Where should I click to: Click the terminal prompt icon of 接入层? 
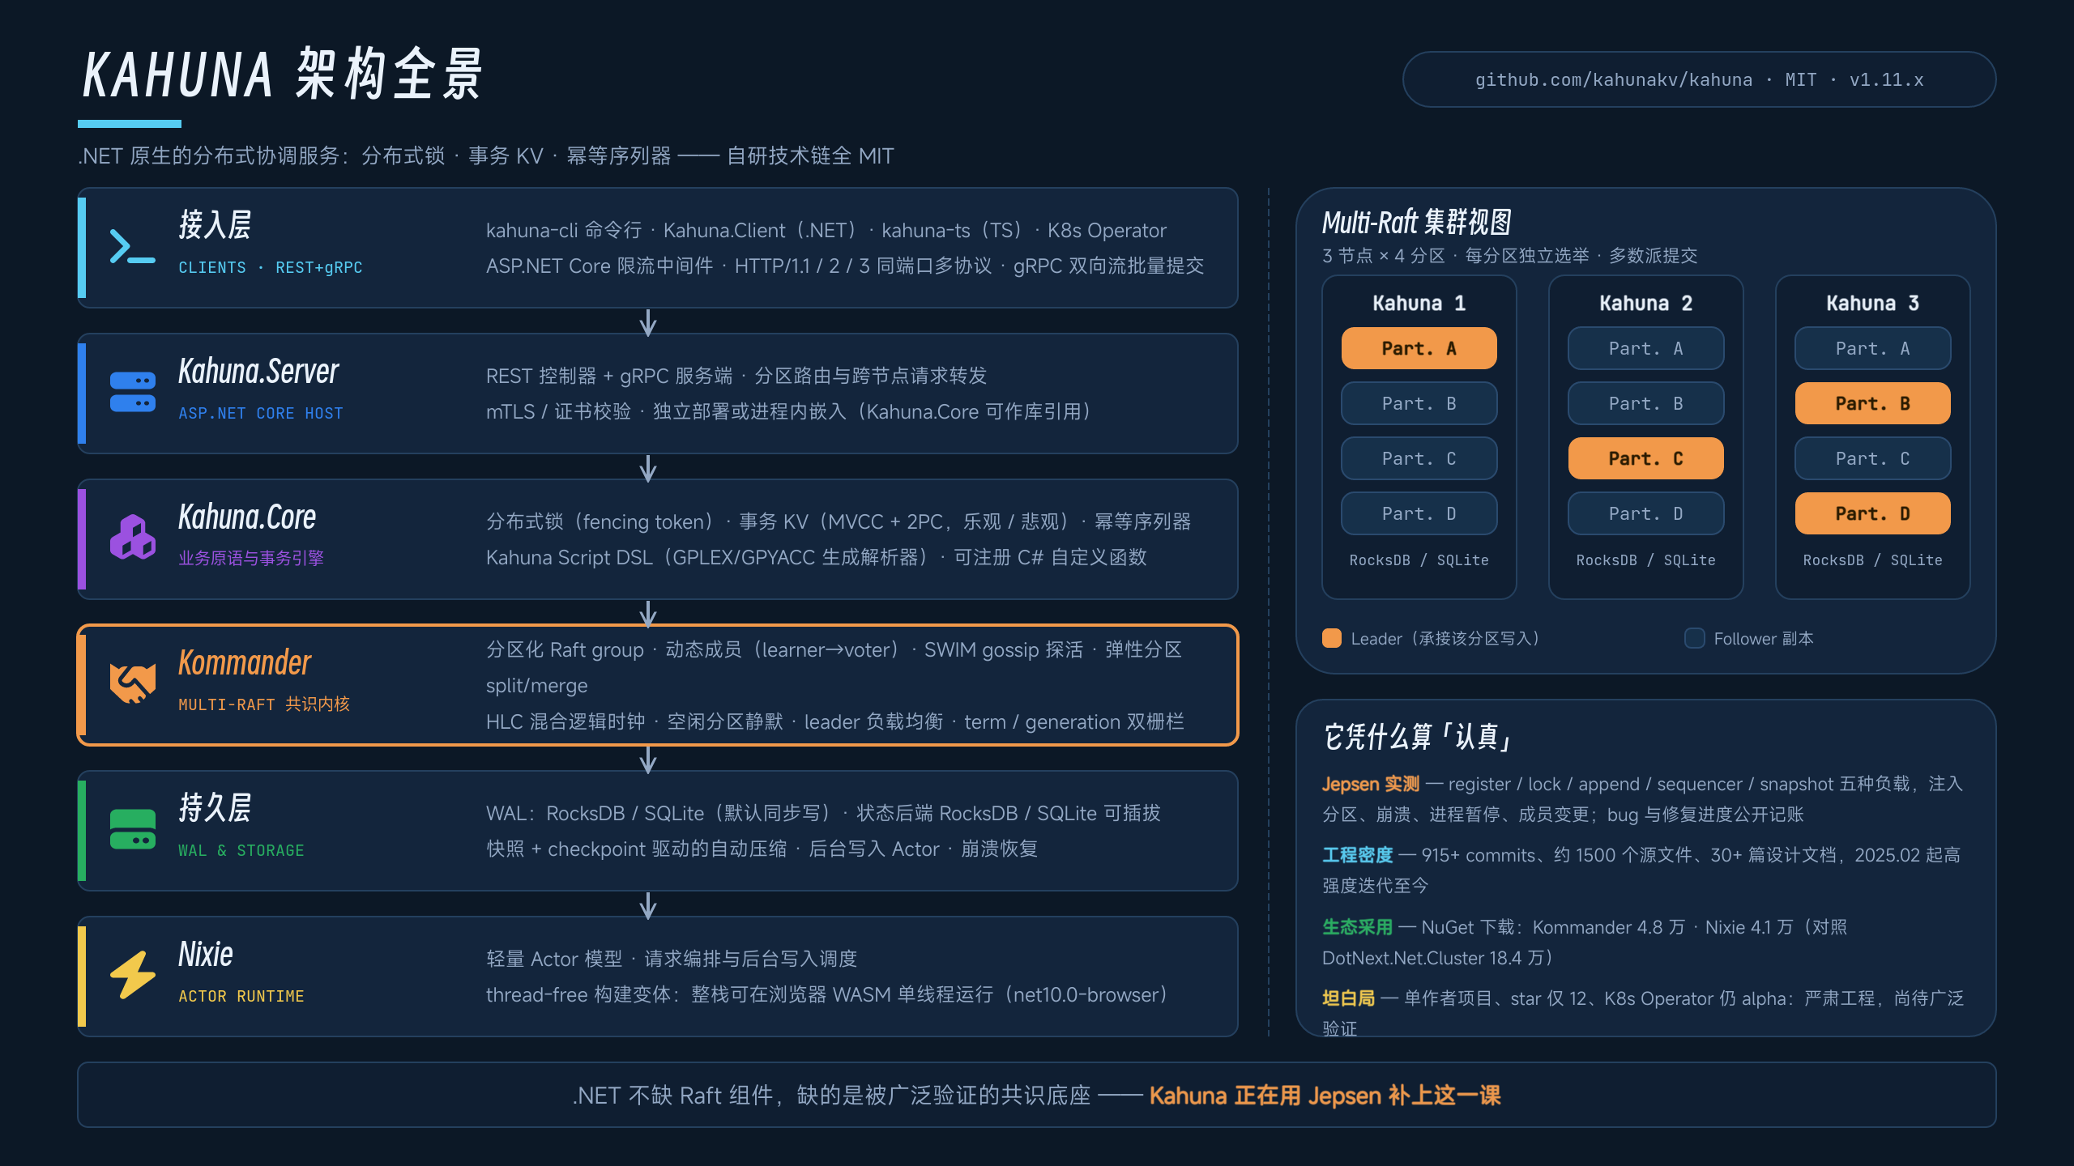(132, 247)
